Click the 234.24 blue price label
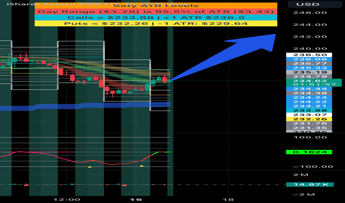 coord(309,98)
